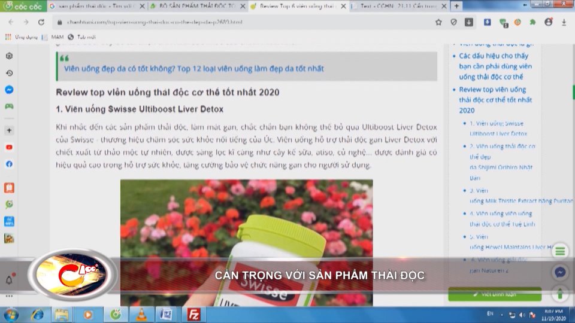Image resolution: width=575 pixels, height=323 pixels.
Task: Open Facebook from the browser sidebar
Action: pyautogui.click(x=10, y=164)
